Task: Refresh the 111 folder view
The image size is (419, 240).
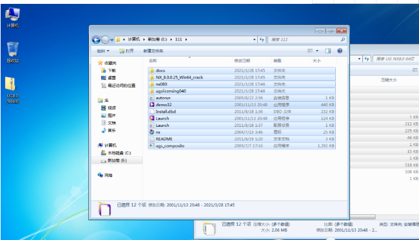Action: pos(262,39)
